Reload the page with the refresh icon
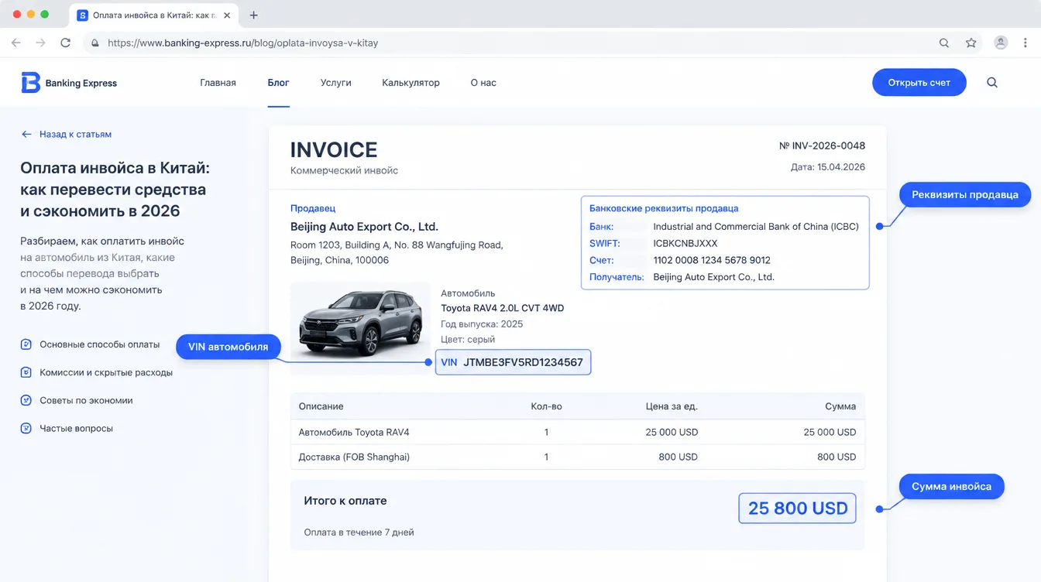Screen dimensions: 1041x582 (x=65, y=43)
